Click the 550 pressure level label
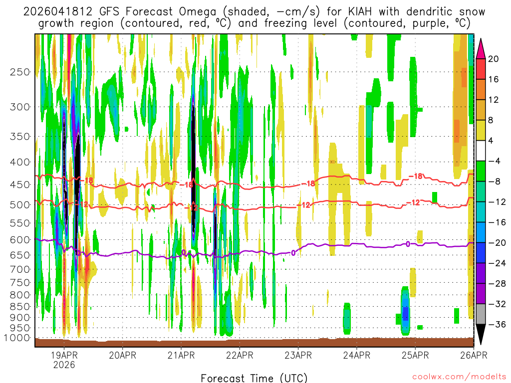 point(20,223)
